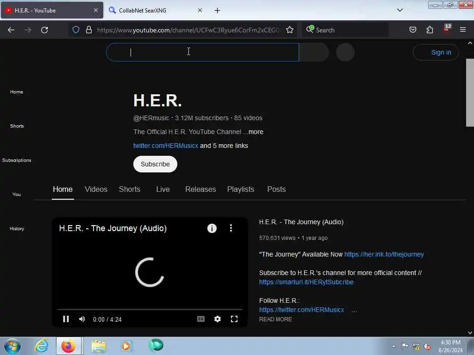
Task: Open the Firefox hamburger menu
Action: [463, 30]
